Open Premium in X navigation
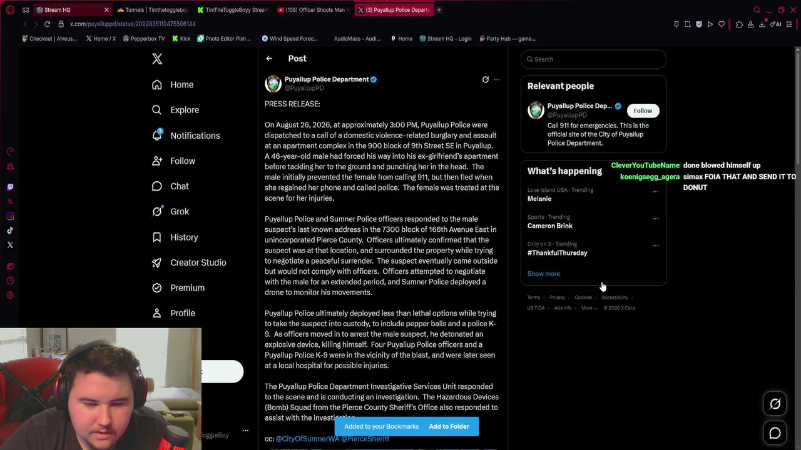 pos(179,288)
